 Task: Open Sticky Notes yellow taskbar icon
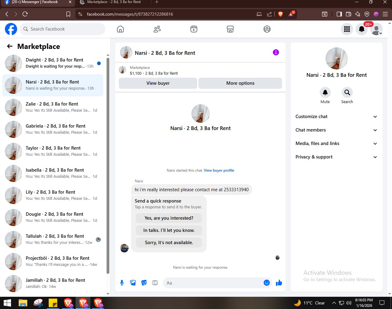coord(53,303)
